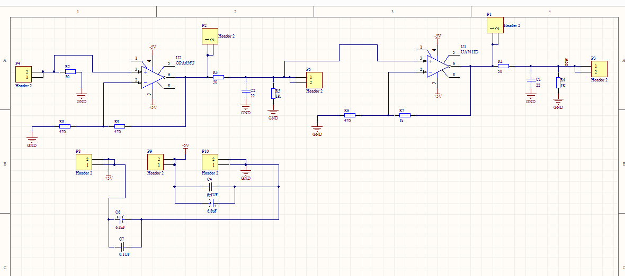Select resistor R3 symbol
The width and height of the screenshot is (625, 276).
click(x=218, y=77)
